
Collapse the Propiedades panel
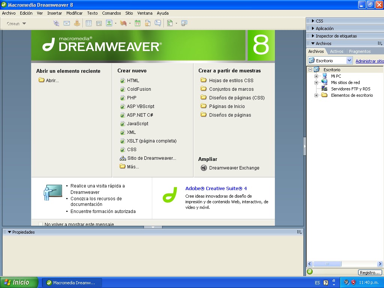[9, 232]
